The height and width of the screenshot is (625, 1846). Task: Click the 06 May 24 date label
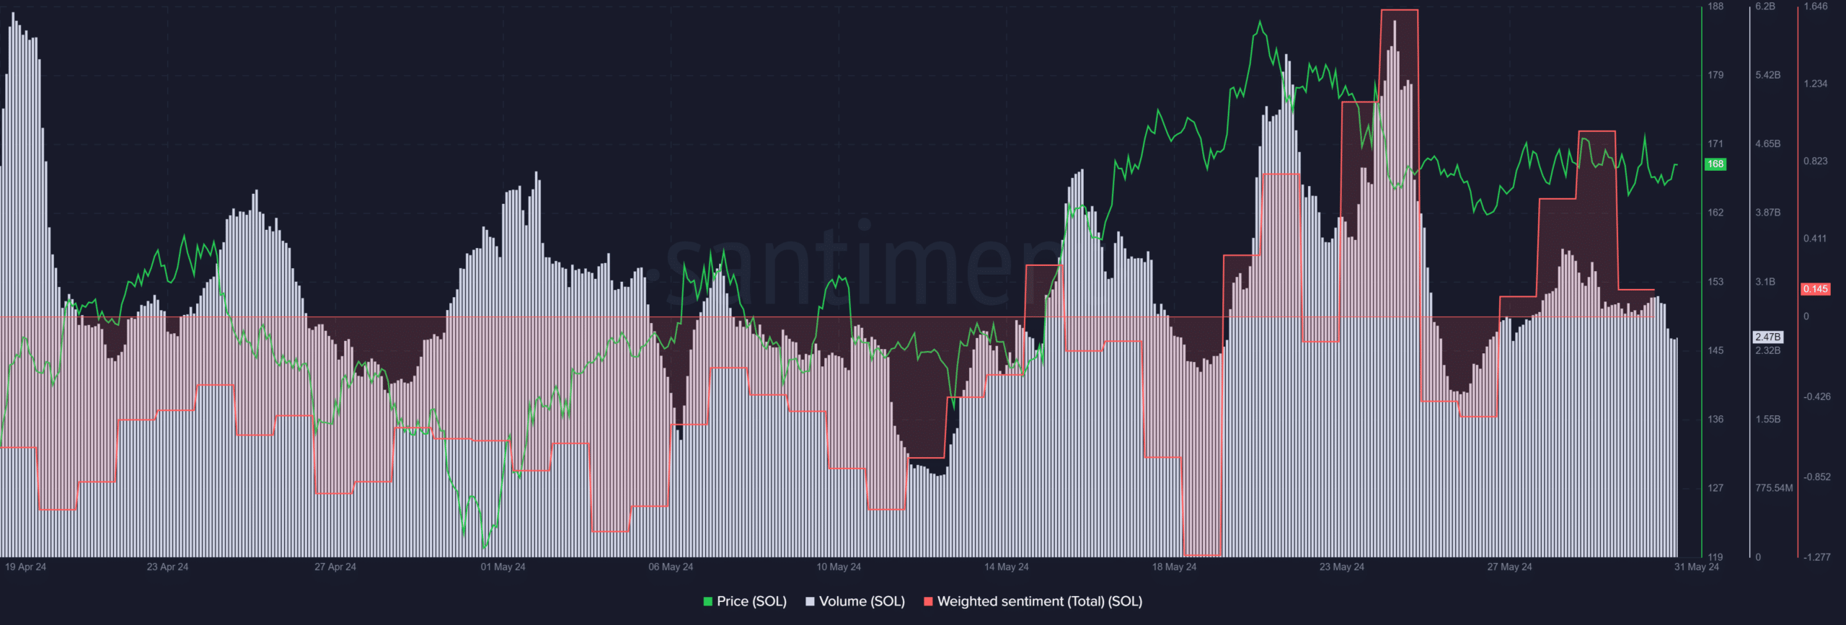(671, 567)
